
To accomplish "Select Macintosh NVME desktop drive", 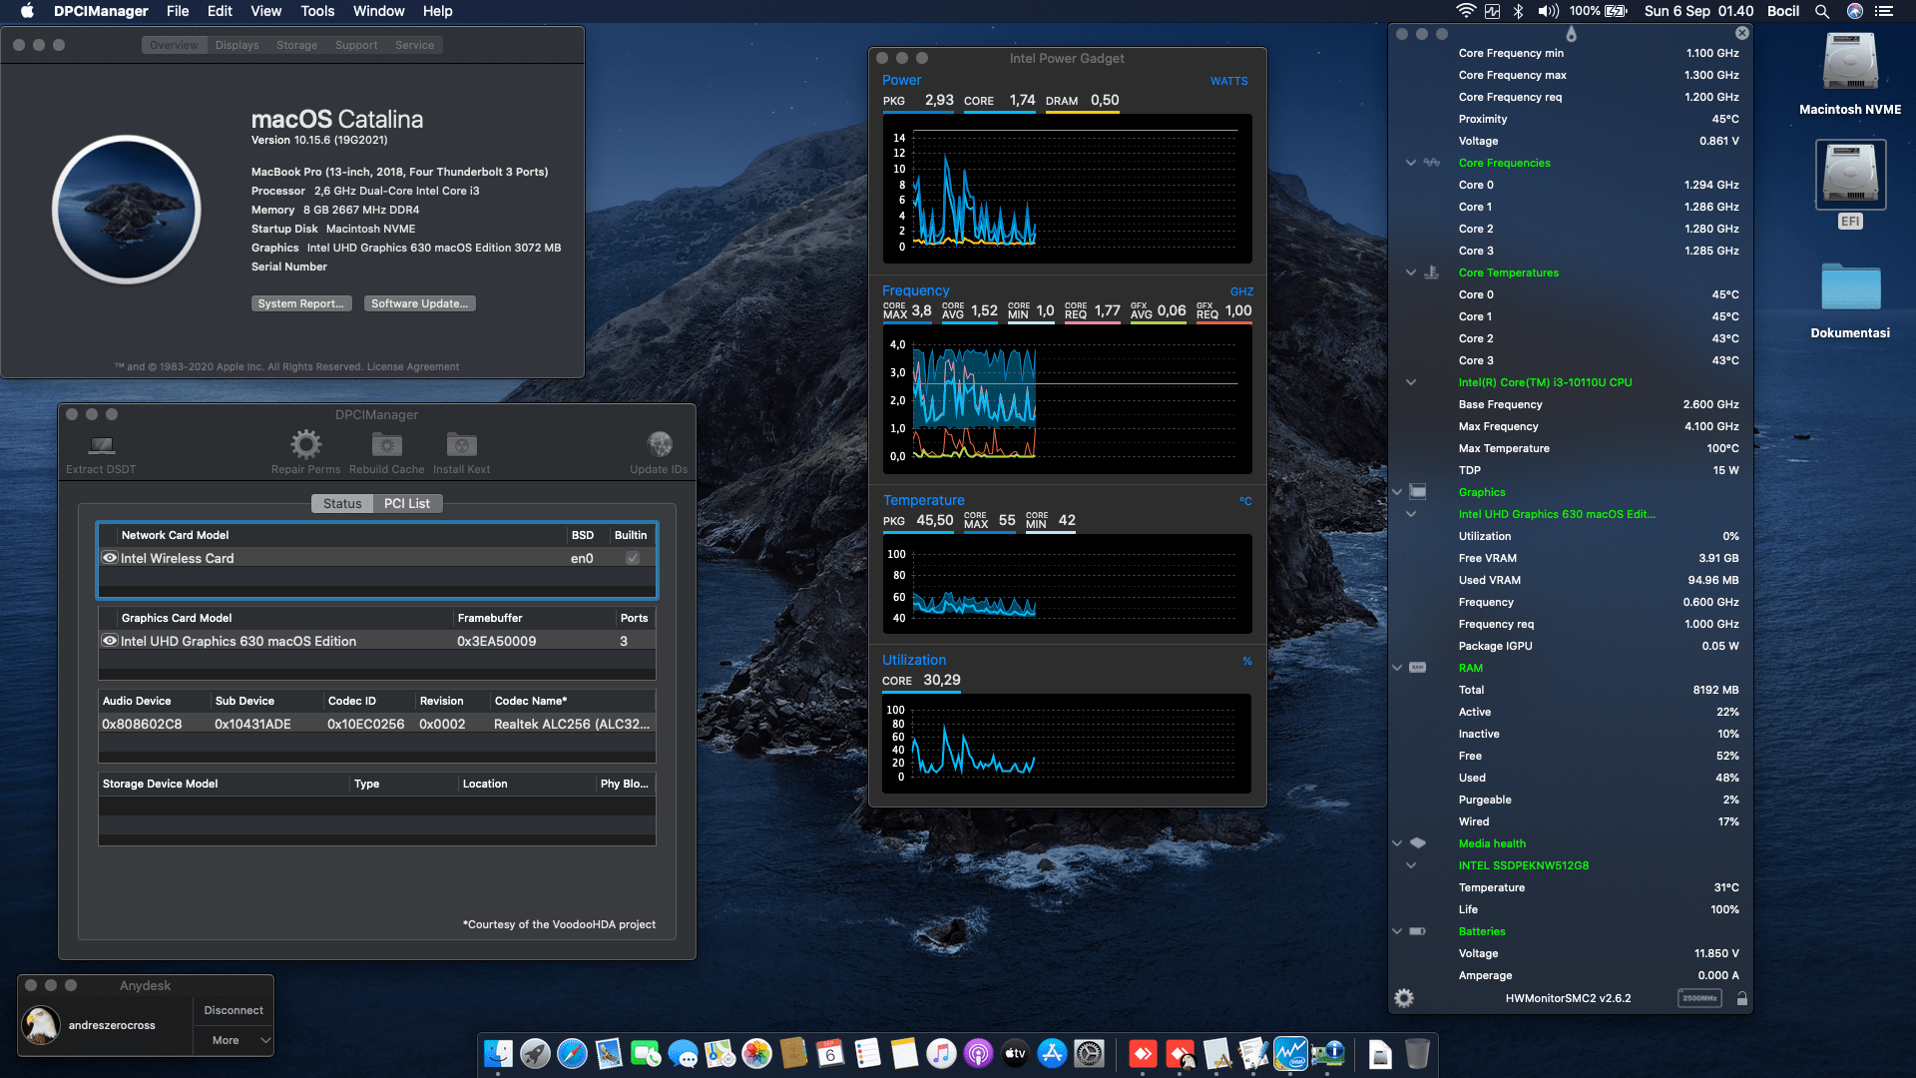I will click(x=1850, y=63).
